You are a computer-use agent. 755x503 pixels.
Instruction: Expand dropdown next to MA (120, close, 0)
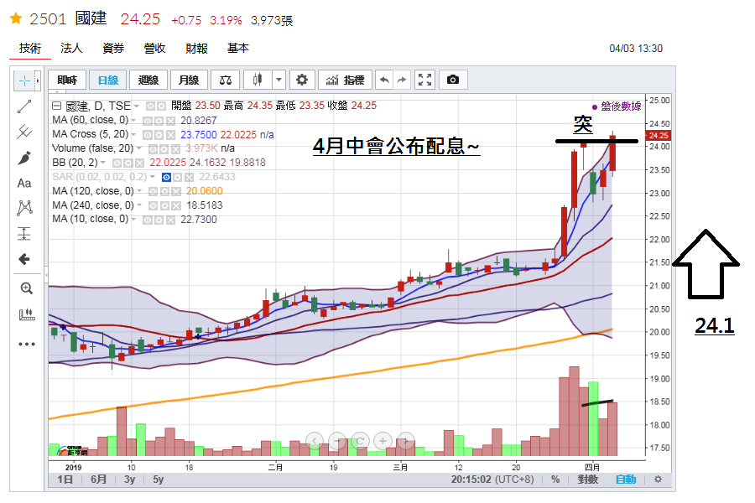click(x=139, y=191)
